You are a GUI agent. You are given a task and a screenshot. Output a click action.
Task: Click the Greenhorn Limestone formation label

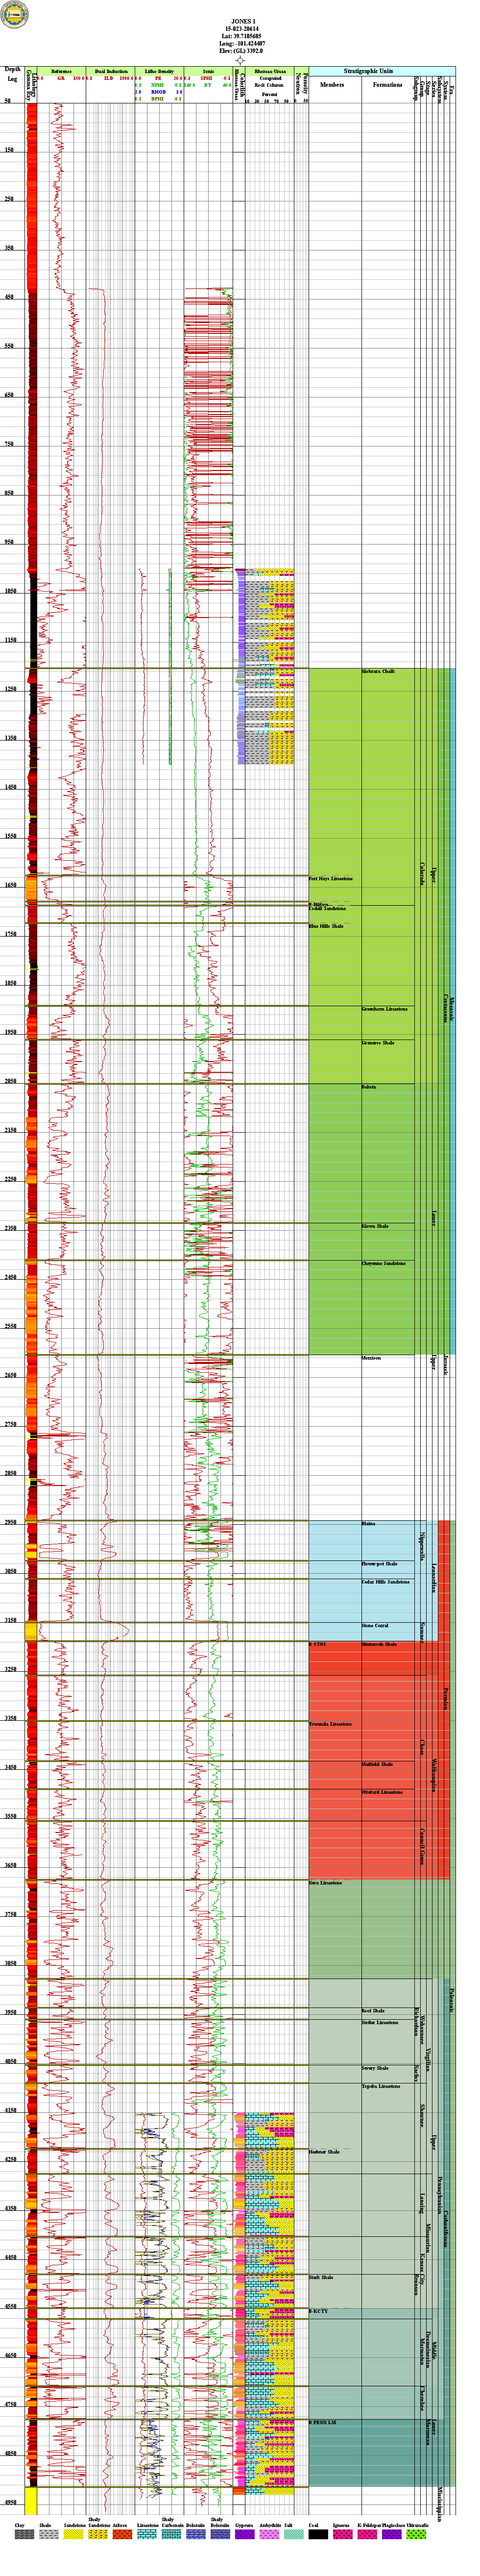[x=385, y=1009]
